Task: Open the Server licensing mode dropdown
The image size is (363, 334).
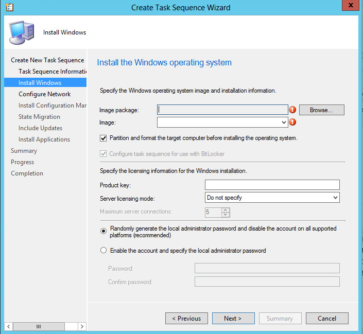Action: [335, 198]
